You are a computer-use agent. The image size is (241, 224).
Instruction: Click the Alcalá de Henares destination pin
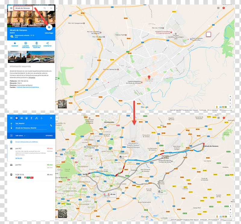(204, 145)
